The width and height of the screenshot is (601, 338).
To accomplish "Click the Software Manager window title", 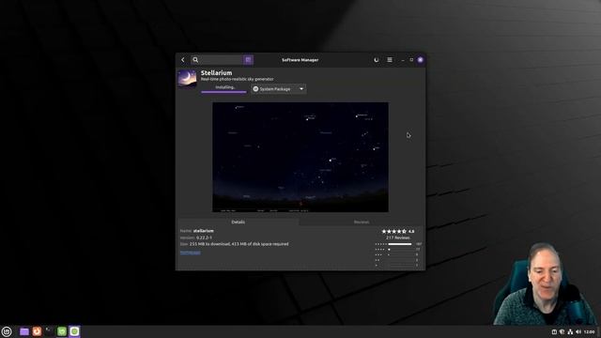I will point(300,60).
